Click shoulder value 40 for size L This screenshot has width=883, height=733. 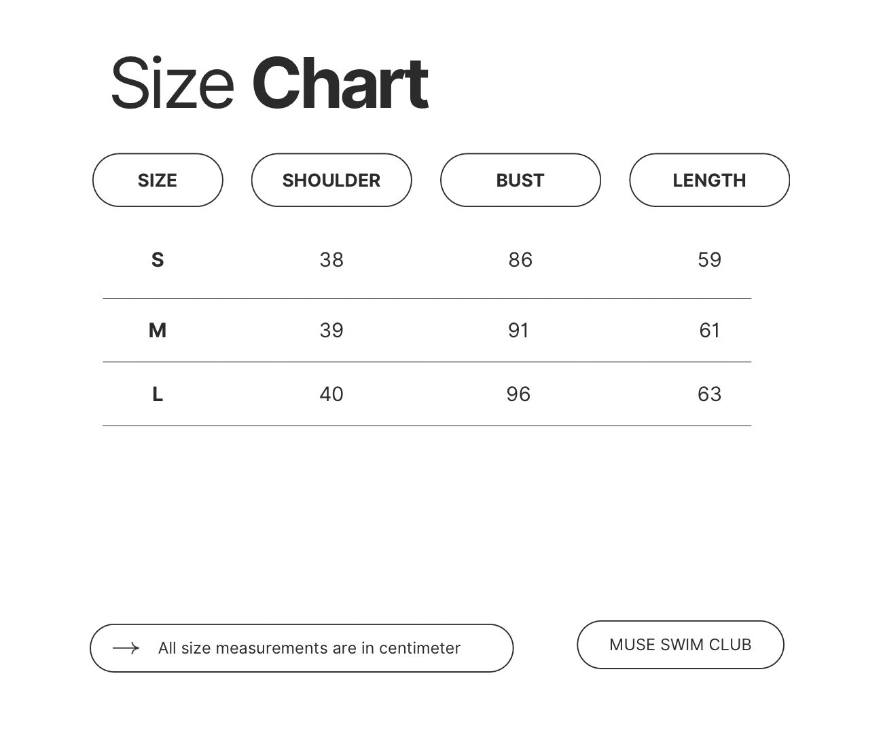coord(331,394)
